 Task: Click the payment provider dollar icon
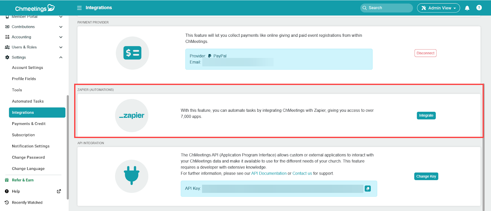pyautogui.click(x=132, y=53)
